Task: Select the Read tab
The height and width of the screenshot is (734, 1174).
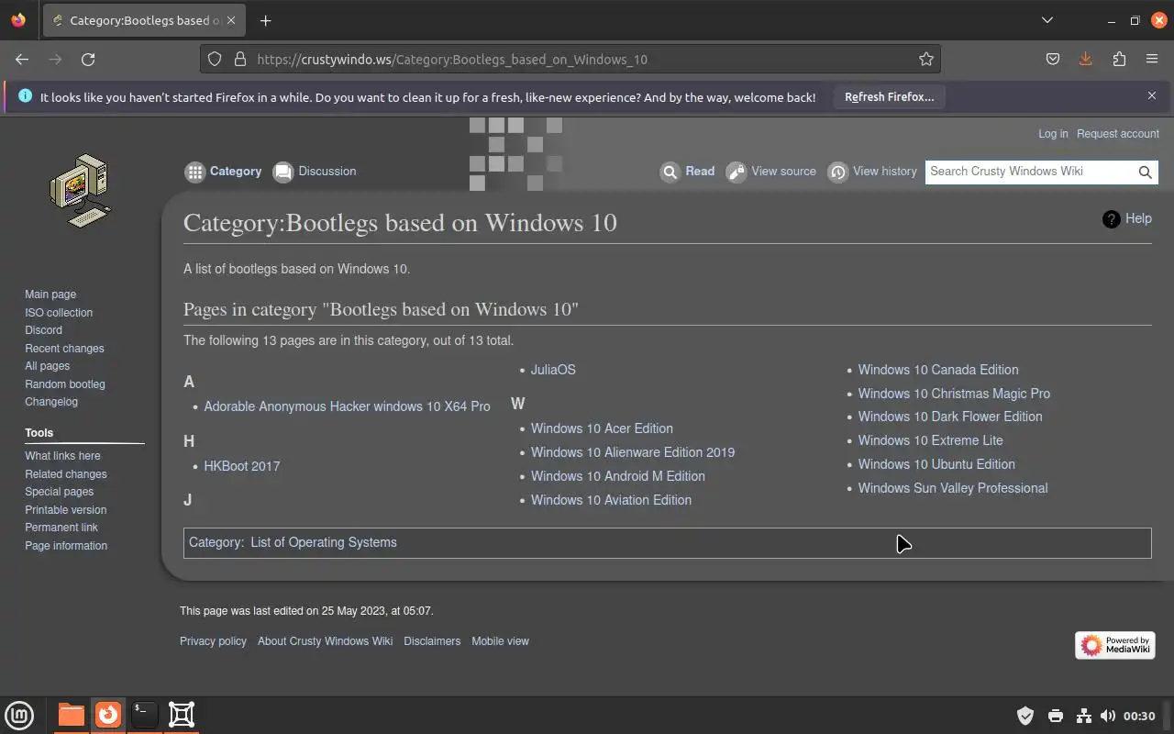Action: (688, 172)
